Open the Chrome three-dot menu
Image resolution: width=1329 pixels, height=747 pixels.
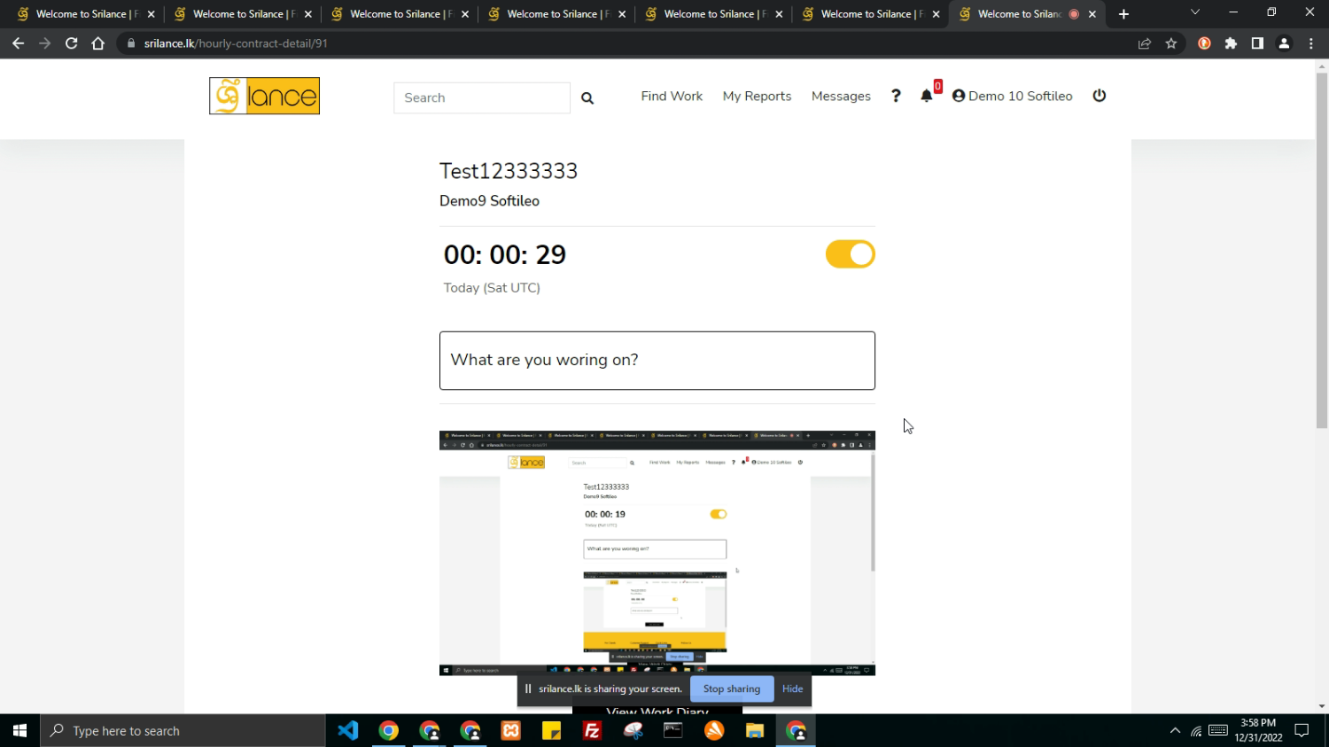tap(1311, 43)
